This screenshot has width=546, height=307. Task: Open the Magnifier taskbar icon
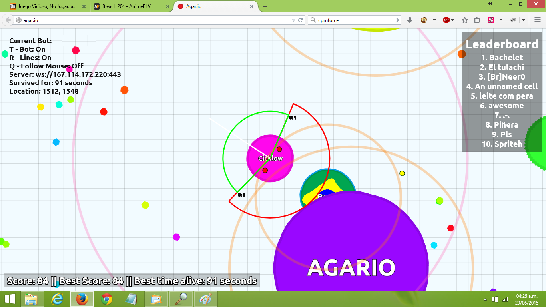coord(182,299)
